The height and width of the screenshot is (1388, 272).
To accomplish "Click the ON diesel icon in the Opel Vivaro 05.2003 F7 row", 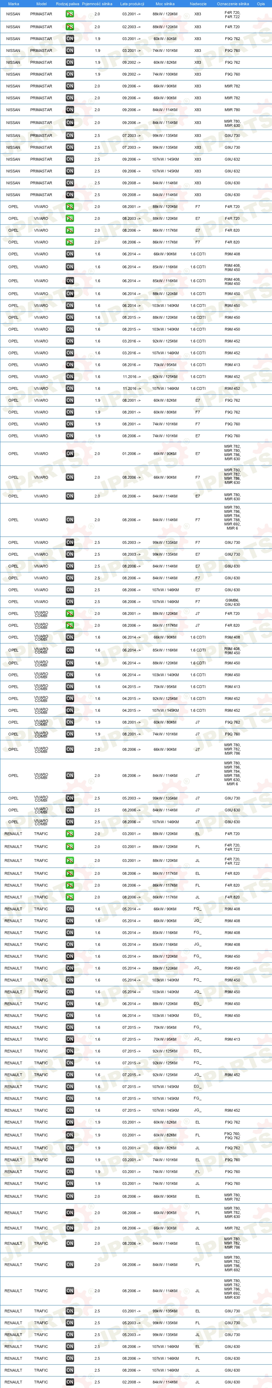I will pos(70,542).
